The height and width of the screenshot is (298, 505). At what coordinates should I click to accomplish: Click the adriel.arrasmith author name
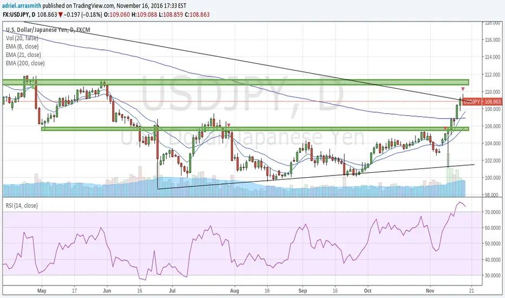(x=22, y=6)
